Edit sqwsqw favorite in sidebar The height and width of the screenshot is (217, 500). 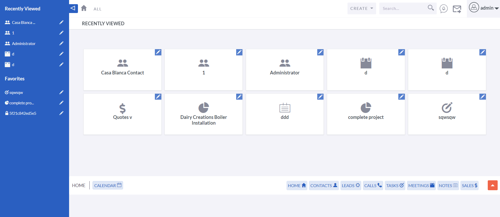(x=61, y=92)
